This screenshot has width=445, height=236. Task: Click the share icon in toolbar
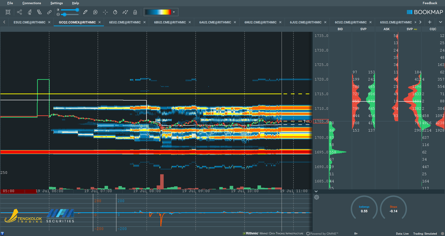(x=19, y=12)
